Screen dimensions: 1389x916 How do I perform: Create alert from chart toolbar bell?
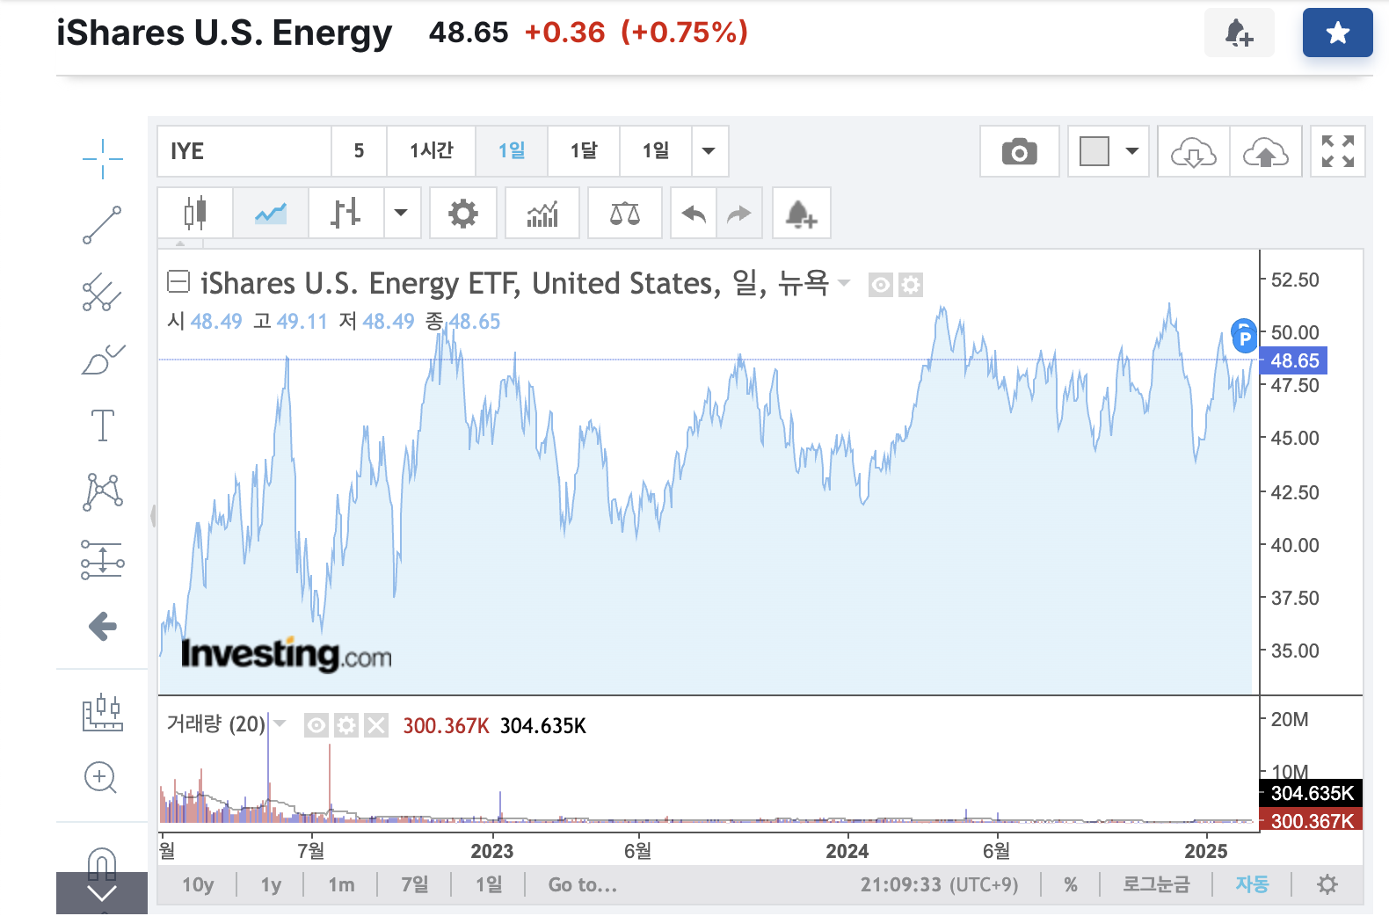[x=802, y=213]
